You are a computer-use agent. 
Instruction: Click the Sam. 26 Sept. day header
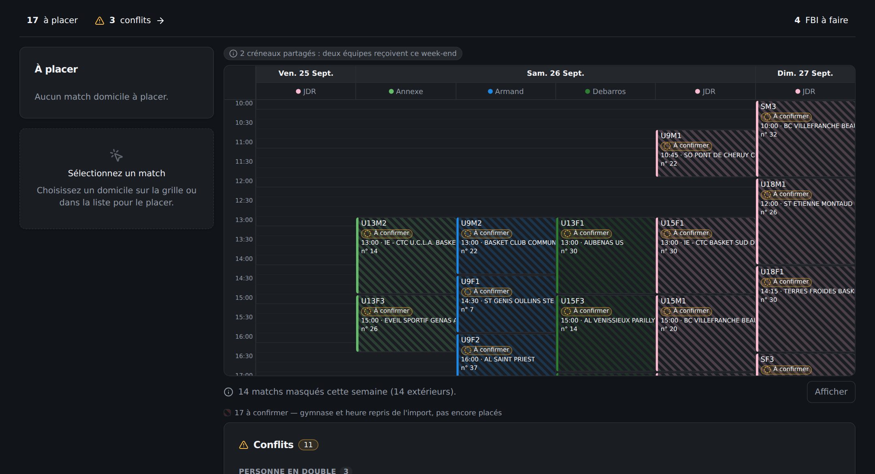(x=555, y=73)
